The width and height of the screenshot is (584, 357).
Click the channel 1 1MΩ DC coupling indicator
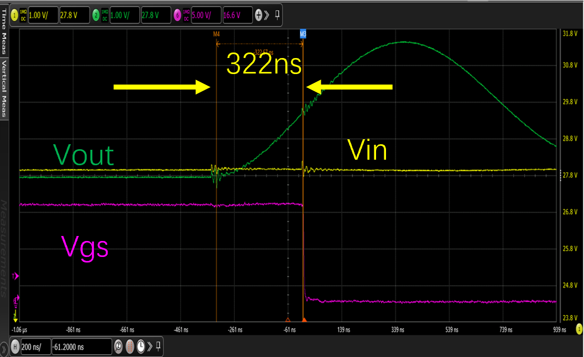[23, 15]
